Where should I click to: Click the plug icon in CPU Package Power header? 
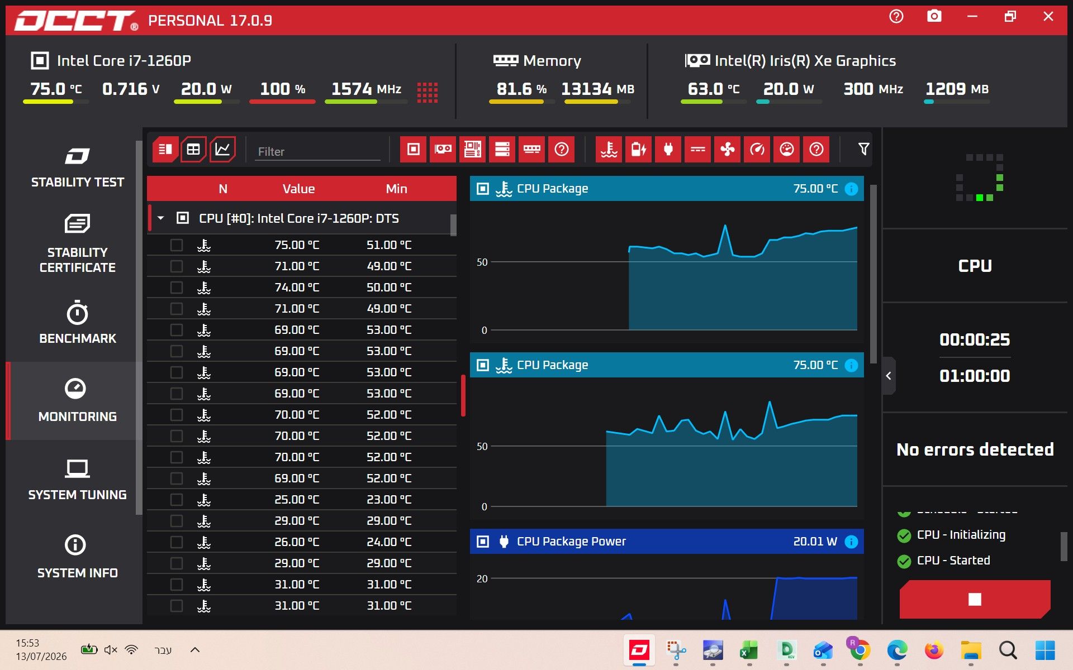pyautogui.click(x=504, y=542)
